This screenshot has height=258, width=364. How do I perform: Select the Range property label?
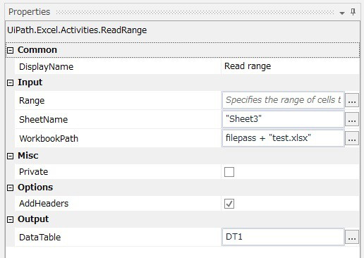point(32,101)
